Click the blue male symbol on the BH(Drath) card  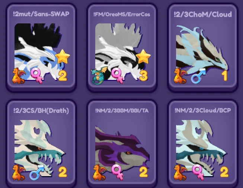[x=37, y=172]
